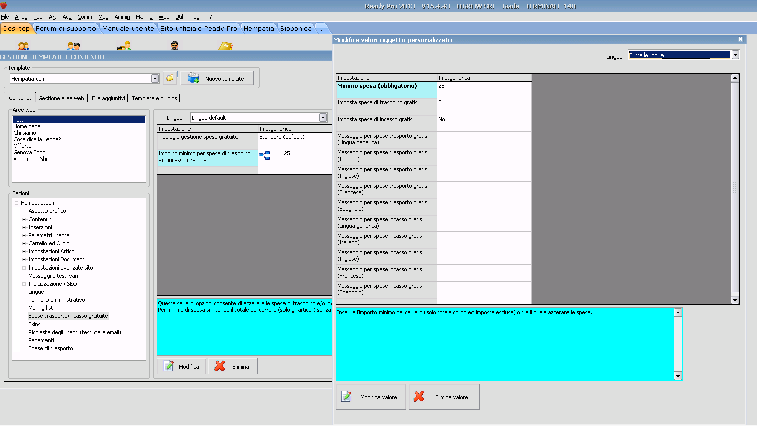Select the Tipologia gestione spese gratuite row
757x426 pixels.
[244, 141]
